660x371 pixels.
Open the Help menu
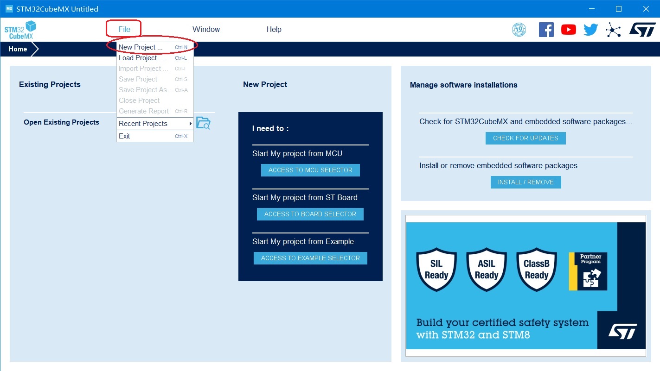274,29
